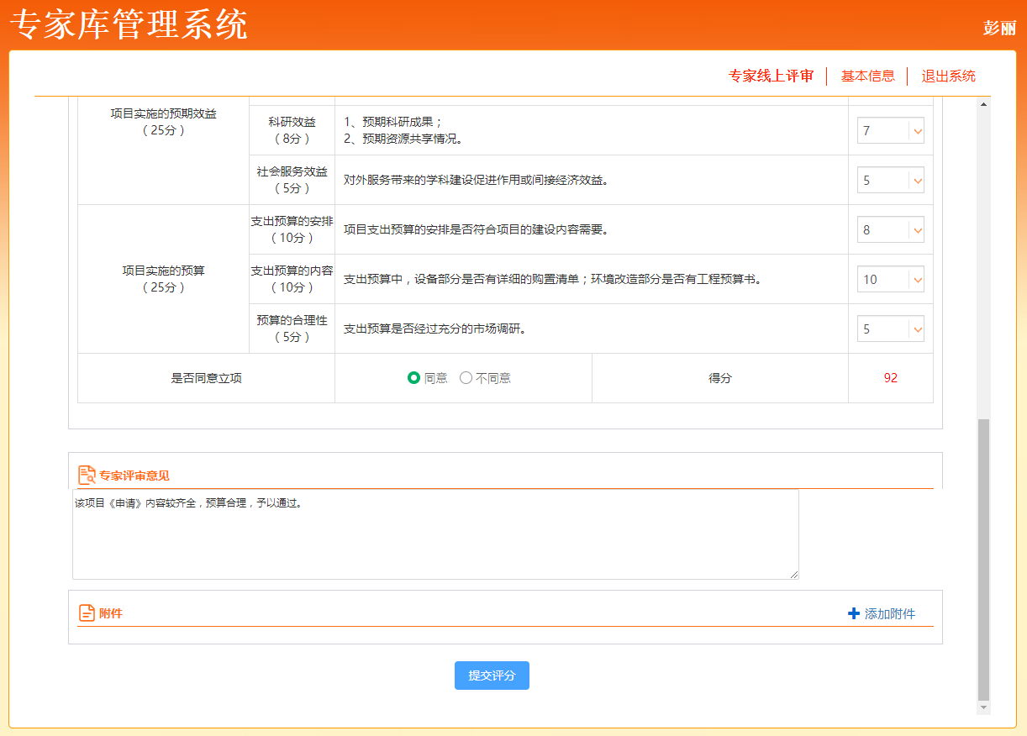Click the 专家库管理系统 title
The image size is (1027, 736).
129,25
